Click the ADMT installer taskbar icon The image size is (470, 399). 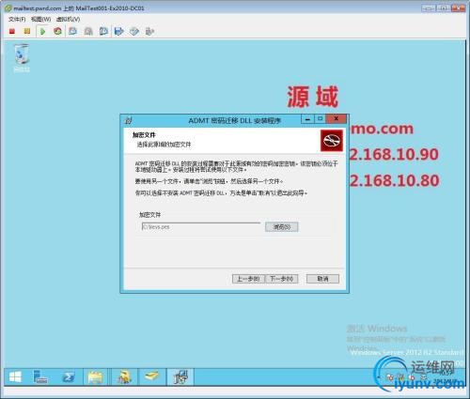pyautogui.click(x=180, y=376)
